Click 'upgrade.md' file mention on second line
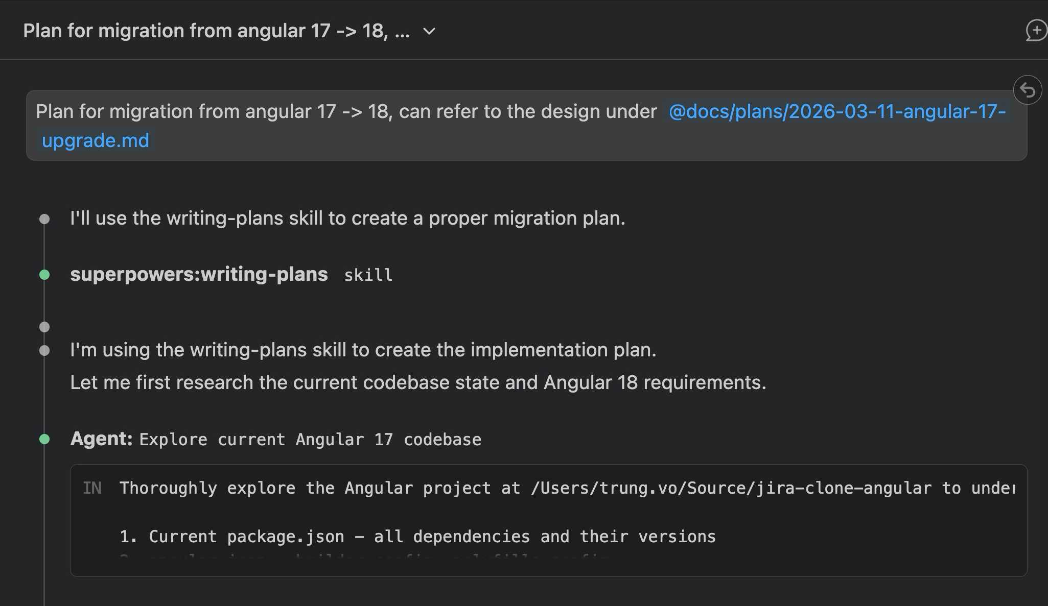Image resolution: width=1048 pixels, height=606 pixels. pos(96,140)
